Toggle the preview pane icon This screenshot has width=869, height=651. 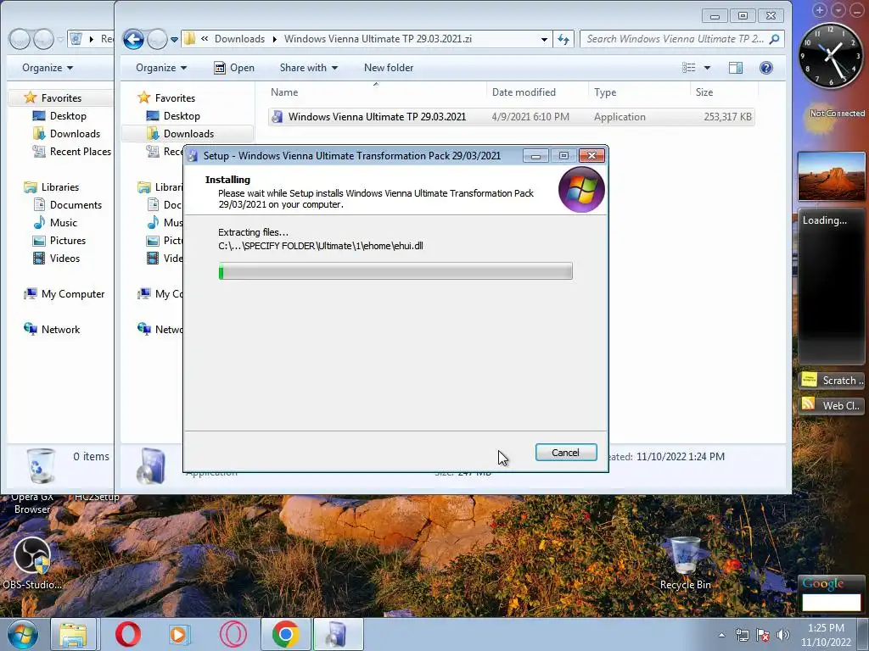[736, 68]
